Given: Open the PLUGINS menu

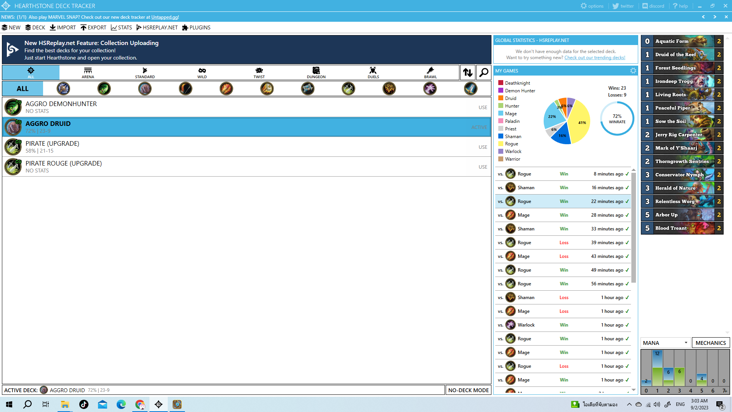Looking at the screenshot, I should pos(196,27).
